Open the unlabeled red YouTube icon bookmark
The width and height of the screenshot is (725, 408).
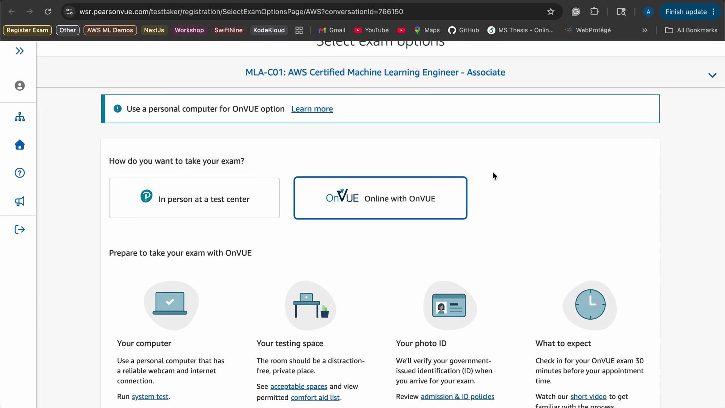[x=401, y=30]
